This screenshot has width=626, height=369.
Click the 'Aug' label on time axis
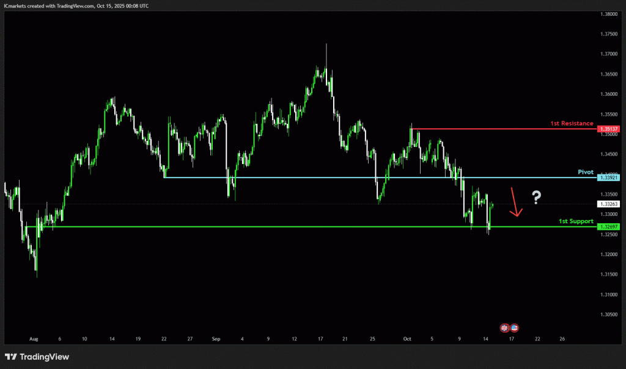pos(32,338)
